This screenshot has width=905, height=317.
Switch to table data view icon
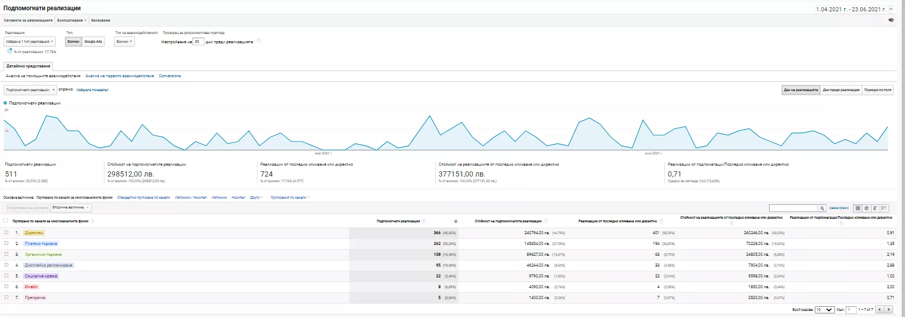coord(858,208)
